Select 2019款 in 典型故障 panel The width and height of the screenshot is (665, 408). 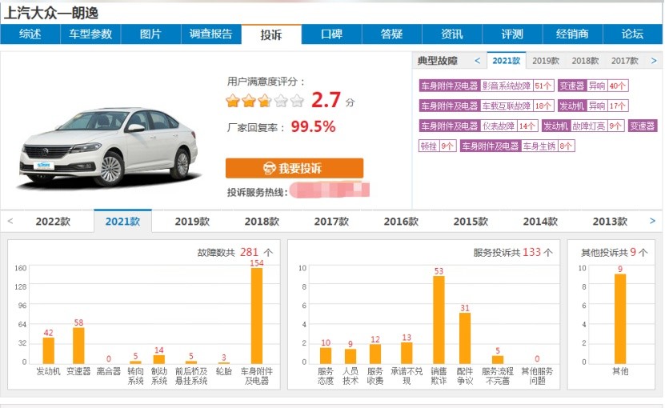point(546,61)
